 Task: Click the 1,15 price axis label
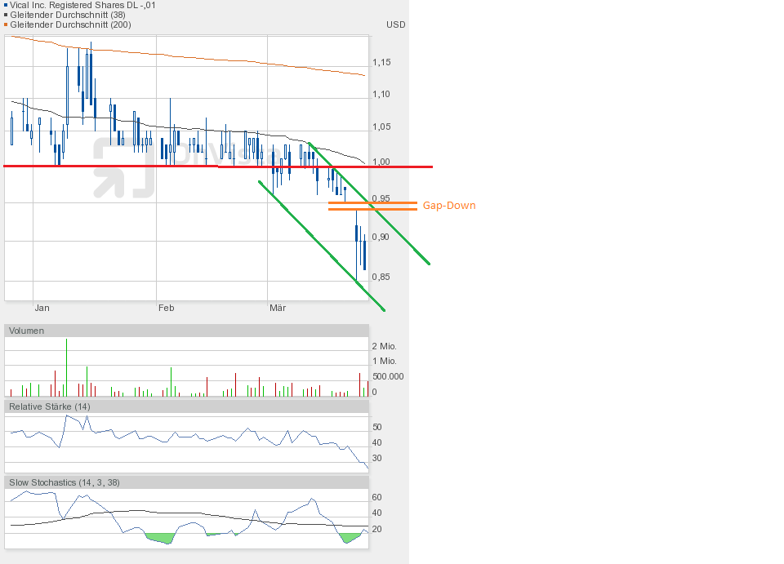click(x=381, y=63)
